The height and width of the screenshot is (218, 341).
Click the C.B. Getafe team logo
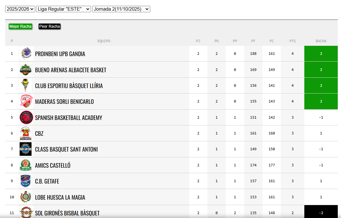[x=26, y=181]
